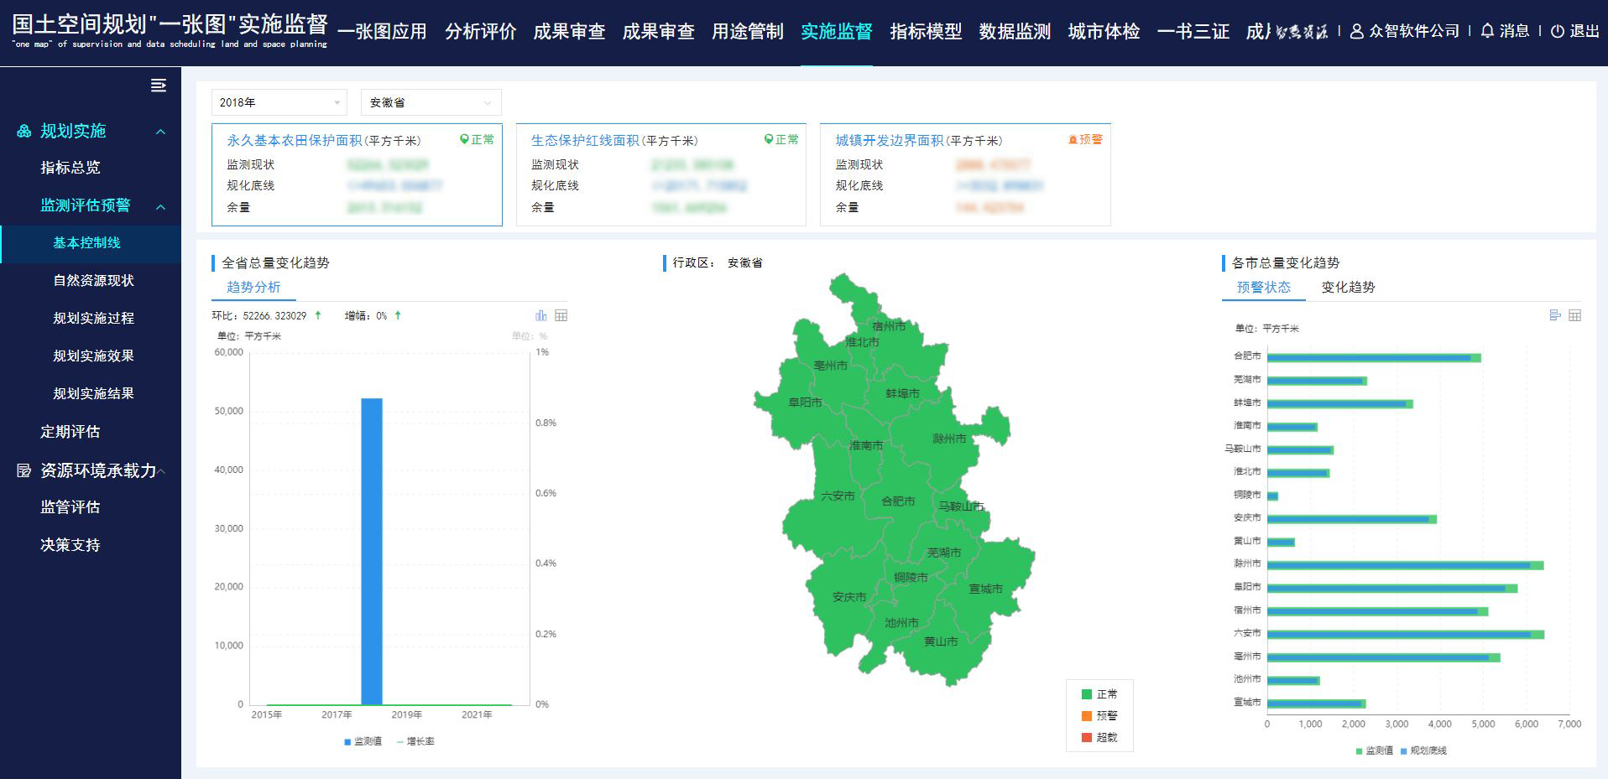This screenshot has width=1608, height=779.
Task: Switch 各市总量变化趋势 to table view
Action: [x=1575, y=316]
